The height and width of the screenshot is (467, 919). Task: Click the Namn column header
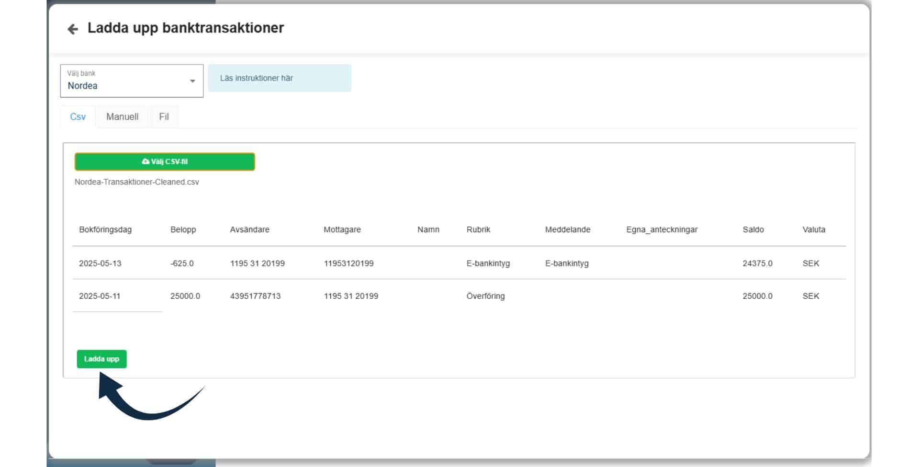428,229
